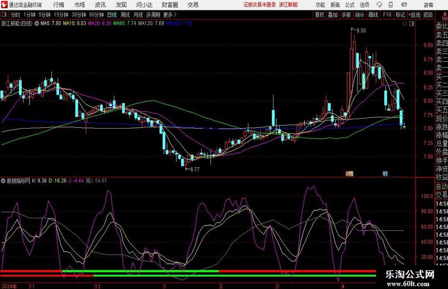Expand the 浙江新能 main chart indicator dropdown
448x289 pixels.
(37, 23)
